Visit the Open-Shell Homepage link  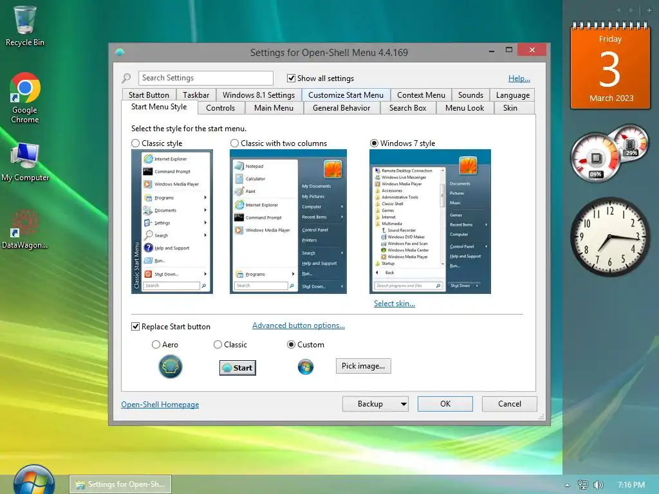click(160, 404)
